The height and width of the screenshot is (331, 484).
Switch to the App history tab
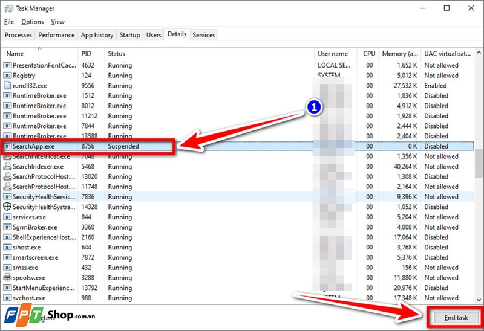coord(97,35)
